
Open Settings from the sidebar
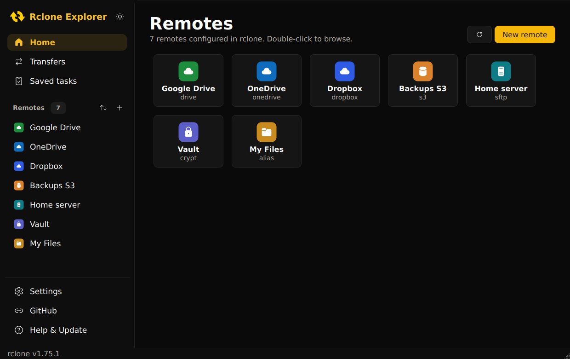coord(67,291)
